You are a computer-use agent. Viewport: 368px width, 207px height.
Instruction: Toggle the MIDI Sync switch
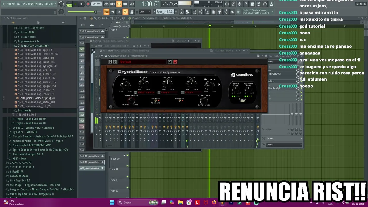coord(180,101)
